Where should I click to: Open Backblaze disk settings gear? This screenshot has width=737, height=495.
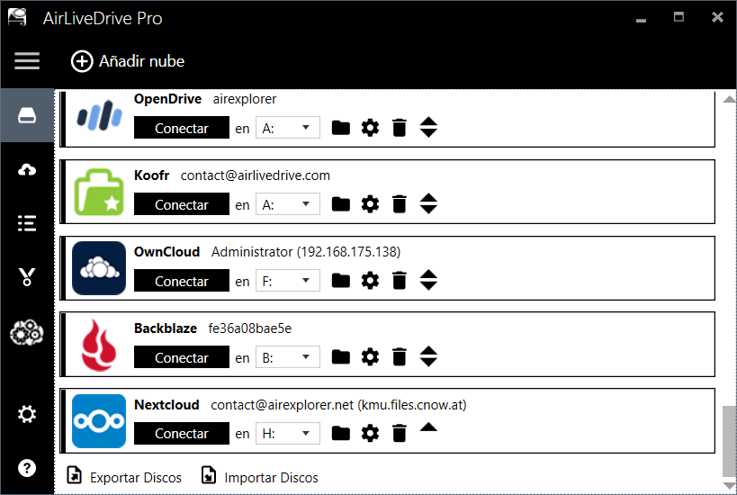click(x=370, y=357)
